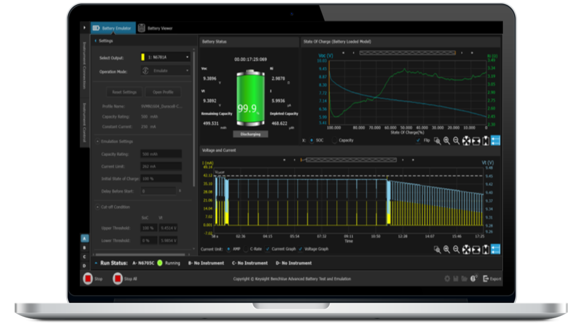586x329 pixels.
Task: Open the box zoom tool on the bottom graph
Action: (437, 250)
